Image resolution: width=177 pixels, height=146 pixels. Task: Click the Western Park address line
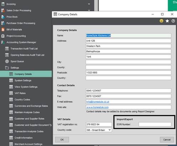128,46
